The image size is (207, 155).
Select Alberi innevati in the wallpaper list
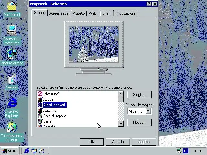coord(54,105)
